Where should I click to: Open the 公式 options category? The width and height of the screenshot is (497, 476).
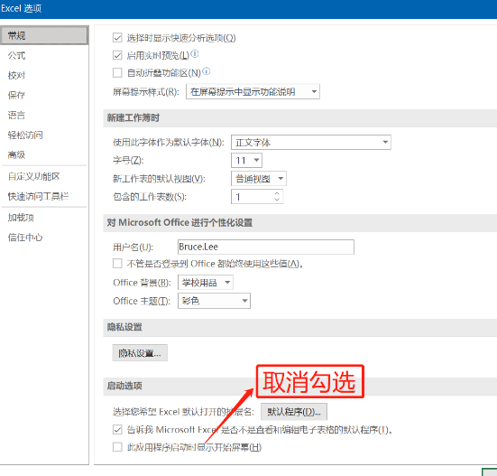(x=17, y=55)
